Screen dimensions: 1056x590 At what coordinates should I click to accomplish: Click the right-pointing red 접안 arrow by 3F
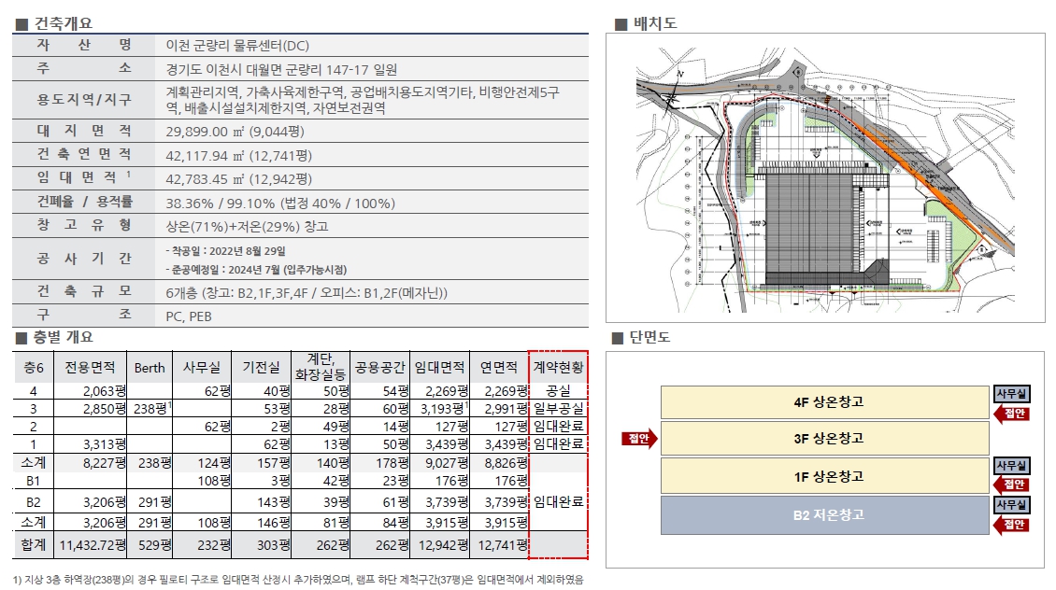point(639,439)
